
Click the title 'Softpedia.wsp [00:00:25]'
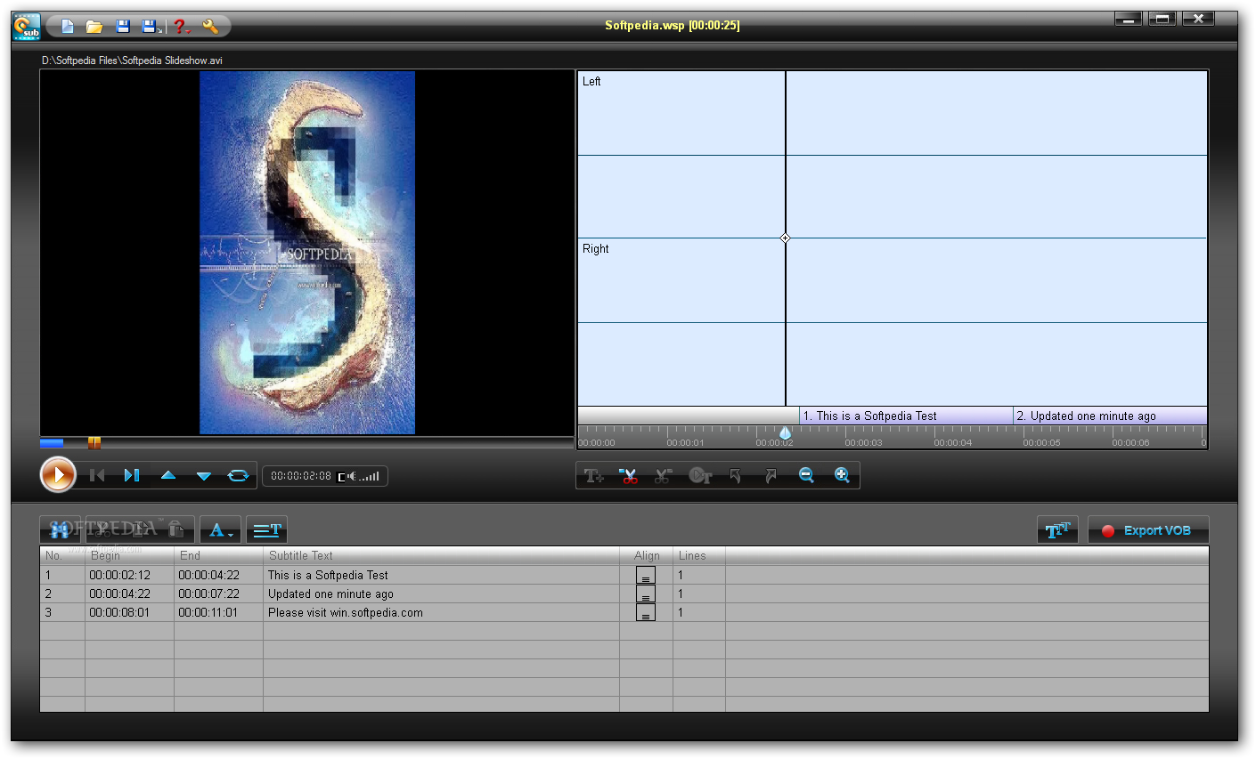point(673,25)
